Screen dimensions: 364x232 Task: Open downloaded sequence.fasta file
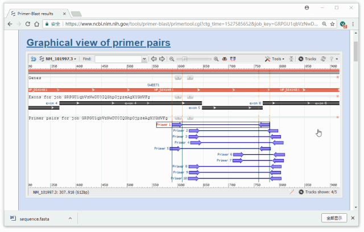pyautogui.click(x=30, y=219)
